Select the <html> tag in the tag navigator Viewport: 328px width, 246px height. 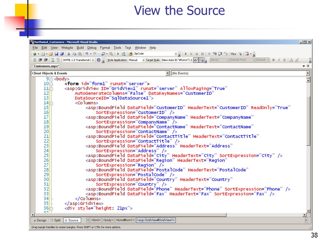96,220
